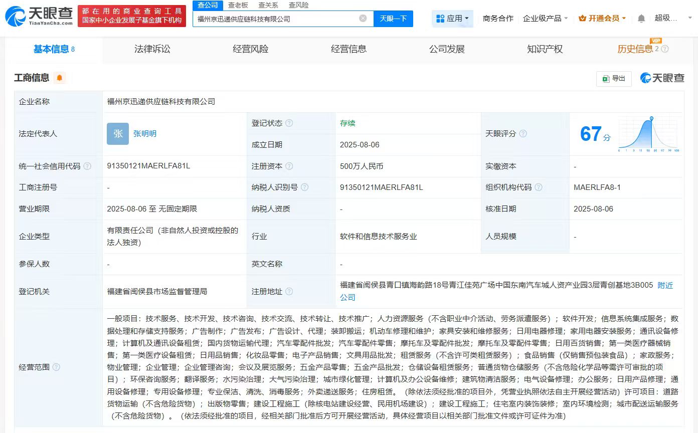Viewport: 698px width, 433px height.
Task: Click the 营业期限 value text
Action: pyautogui.click(x=152, y=209)
